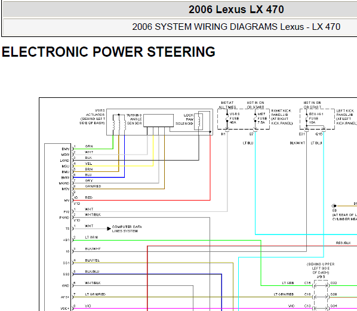Viewport: 357px width, 311px height.
Task: Select the "LT GRN/RED" label beside C10
Action: [x=284, y=294]
